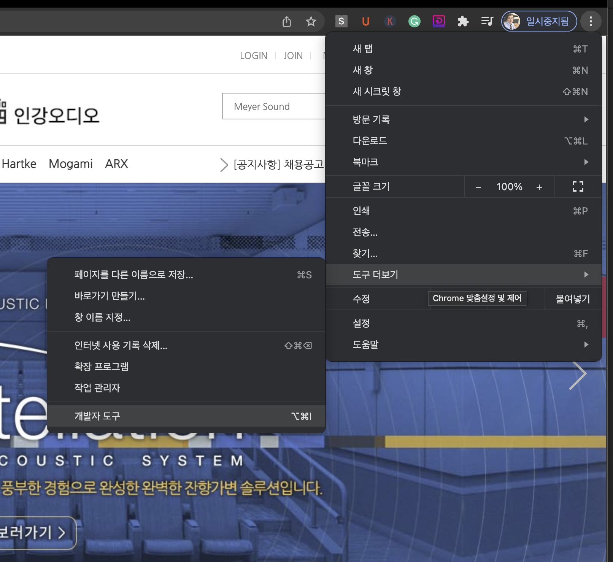Increase zoom with the plus button
613x562 pixels.
539,187
